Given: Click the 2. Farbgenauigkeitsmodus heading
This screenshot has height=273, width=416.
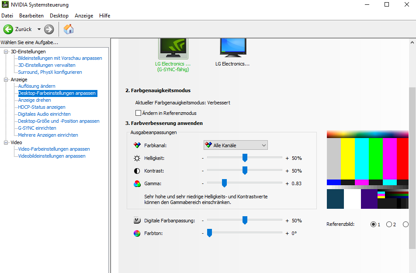Looking at the screenshot, I should [x=158, y=90].
